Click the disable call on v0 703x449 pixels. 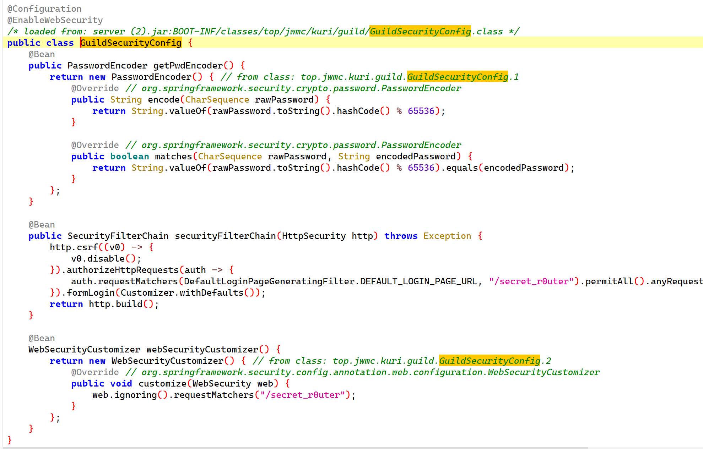pos(106,259)
